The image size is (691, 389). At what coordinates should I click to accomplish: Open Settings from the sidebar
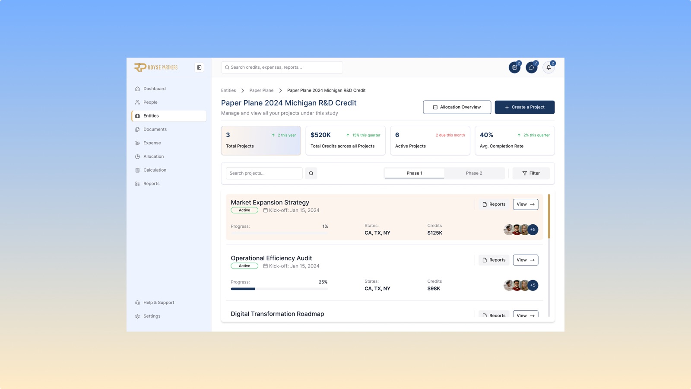[x=169, y=316]
